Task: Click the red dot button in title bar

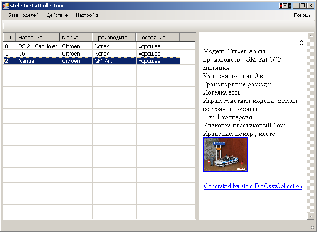Action: (281, 6)
